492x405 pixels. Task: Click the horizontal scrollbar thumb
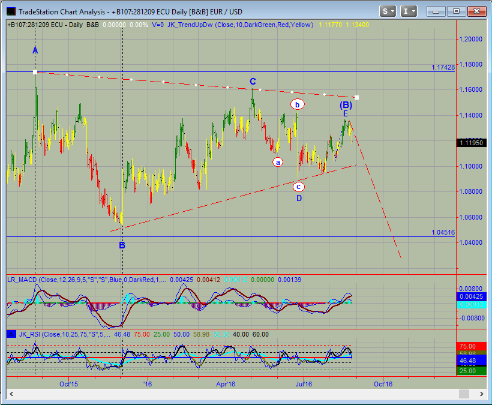[x=464, y=394]
